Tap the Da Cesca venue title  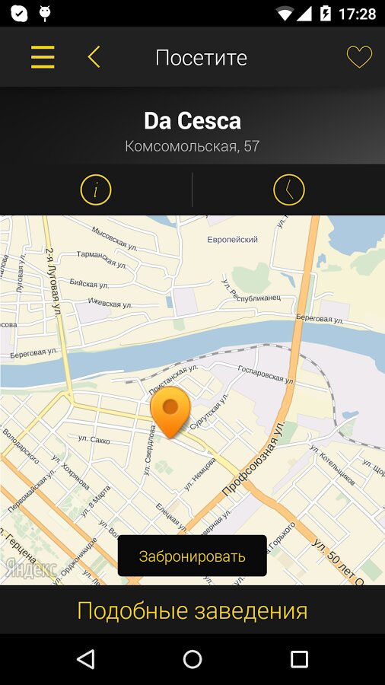(x=192, y=121)
